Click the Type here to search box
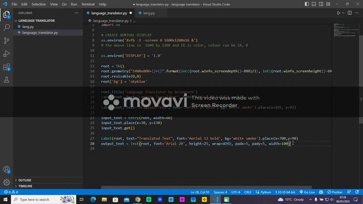Viewport: 363px width, 204px height. (44, 199)
